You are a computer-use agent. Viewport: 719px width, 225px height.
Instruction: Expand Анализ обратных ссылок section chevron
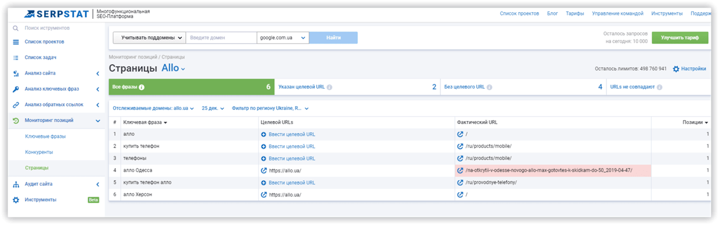tap(97, 105)
